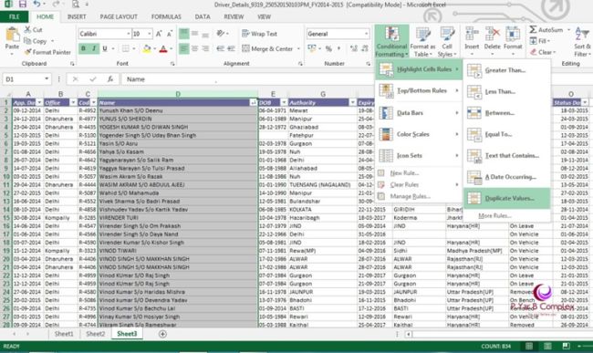
Task: Click Save icon in Quick Access Toolbar
Action: [22, 5]
